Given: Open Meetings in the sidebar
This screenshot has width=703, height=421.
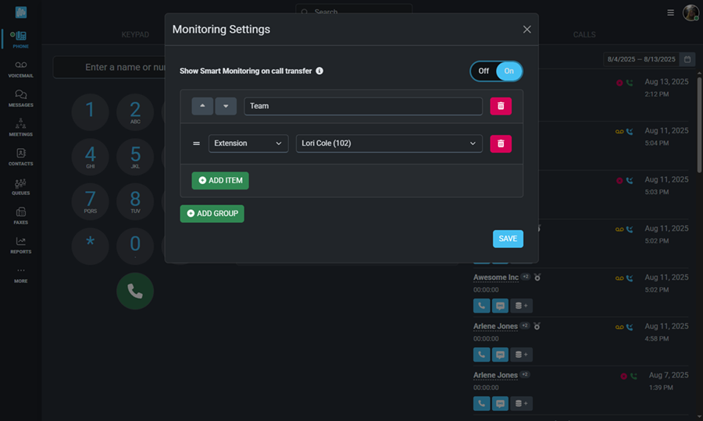Looking at the screenshot, I should [20, 128].
